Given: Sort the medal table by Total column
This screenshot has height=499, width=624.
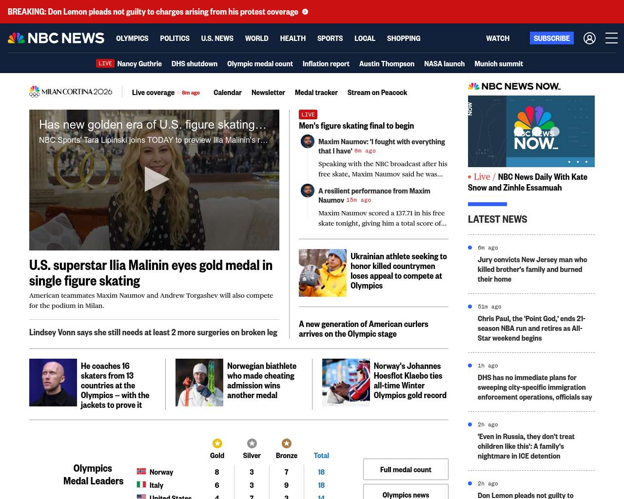Looking at the screenshot, I should pos(321,455).
